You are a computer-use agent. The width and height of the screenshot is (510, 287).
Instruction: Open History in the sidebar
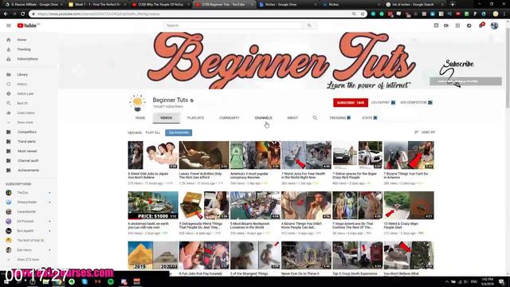pos(22,85)
